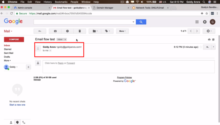The image size is (220, 125).
Task: Report the email as spam
Action: click(x=67, y=31)
